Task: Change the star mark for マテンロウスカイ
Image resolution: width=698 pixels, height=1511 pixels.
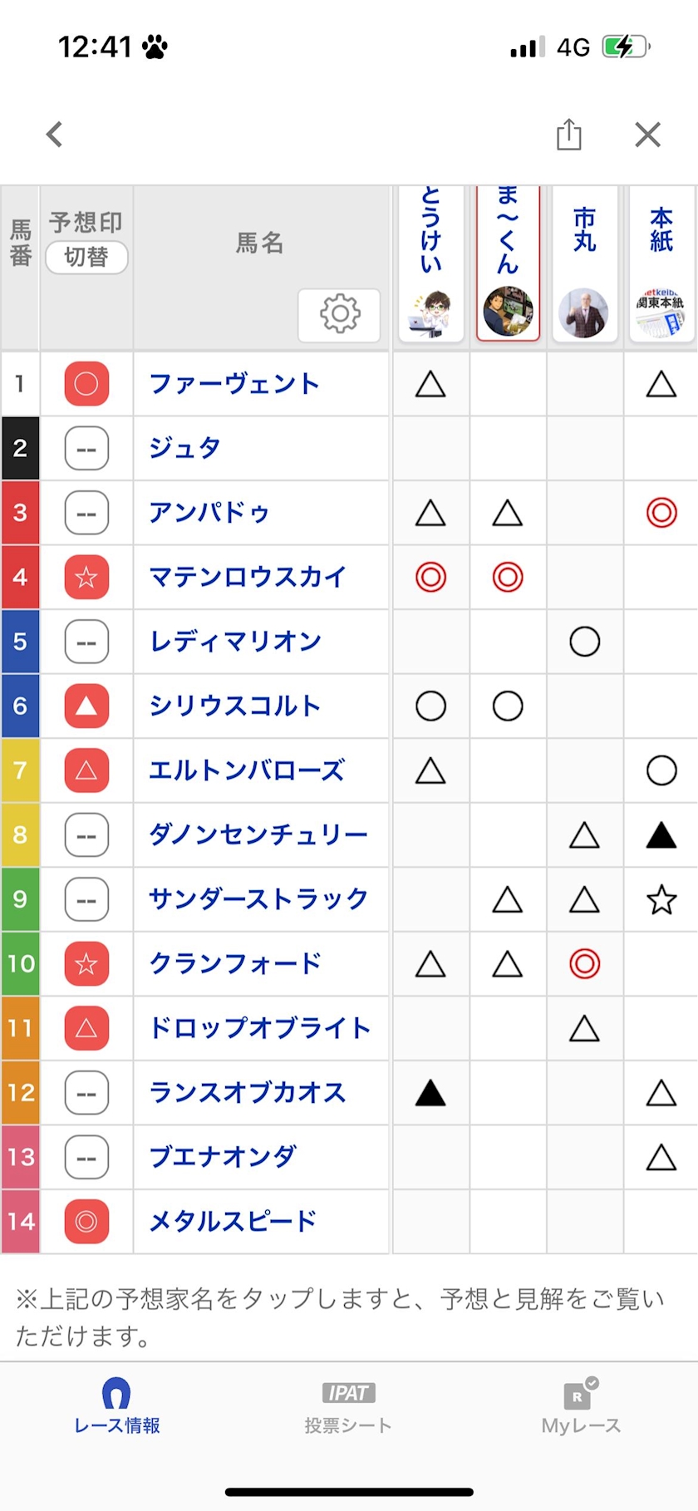Action: pos(86,578)
